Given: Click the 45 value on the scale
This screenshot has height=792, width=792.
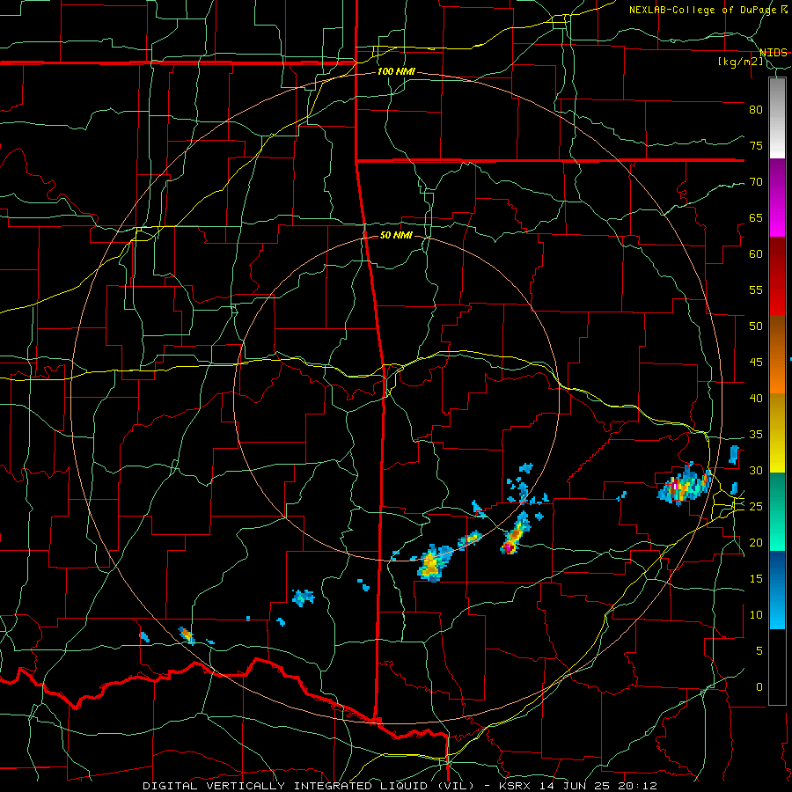Looking at the screenshot, I should 756,363.
